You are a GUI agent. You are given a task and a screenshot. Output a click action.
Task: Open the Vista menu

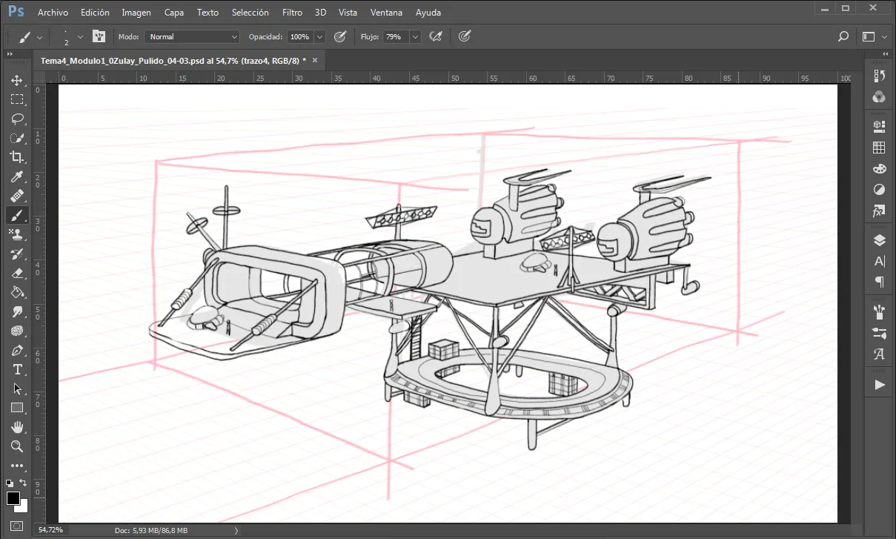[348, 13]
